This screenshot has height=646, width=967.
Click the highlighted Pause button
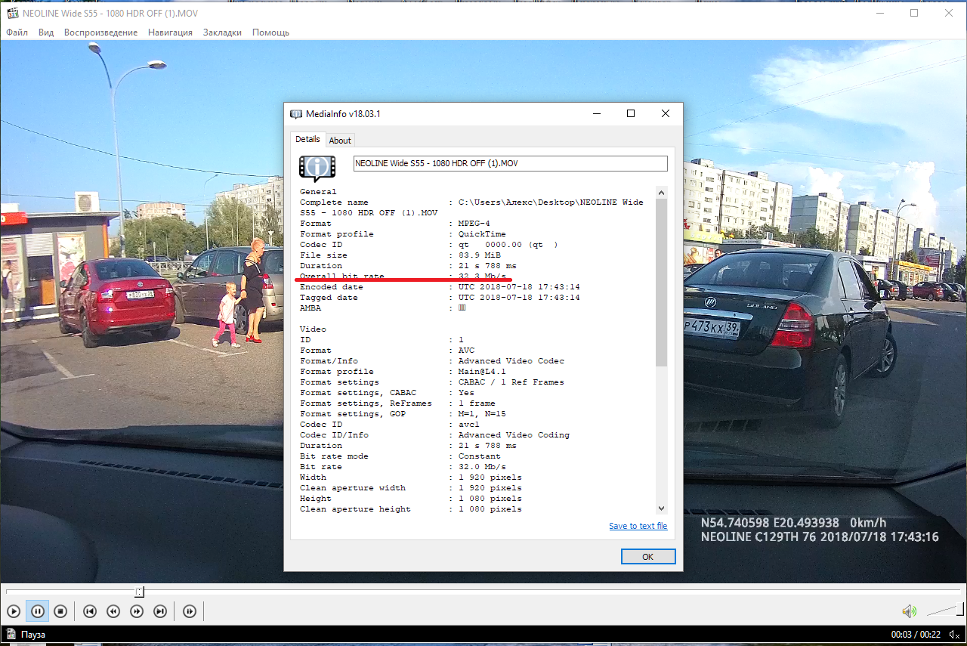(37, 611)
